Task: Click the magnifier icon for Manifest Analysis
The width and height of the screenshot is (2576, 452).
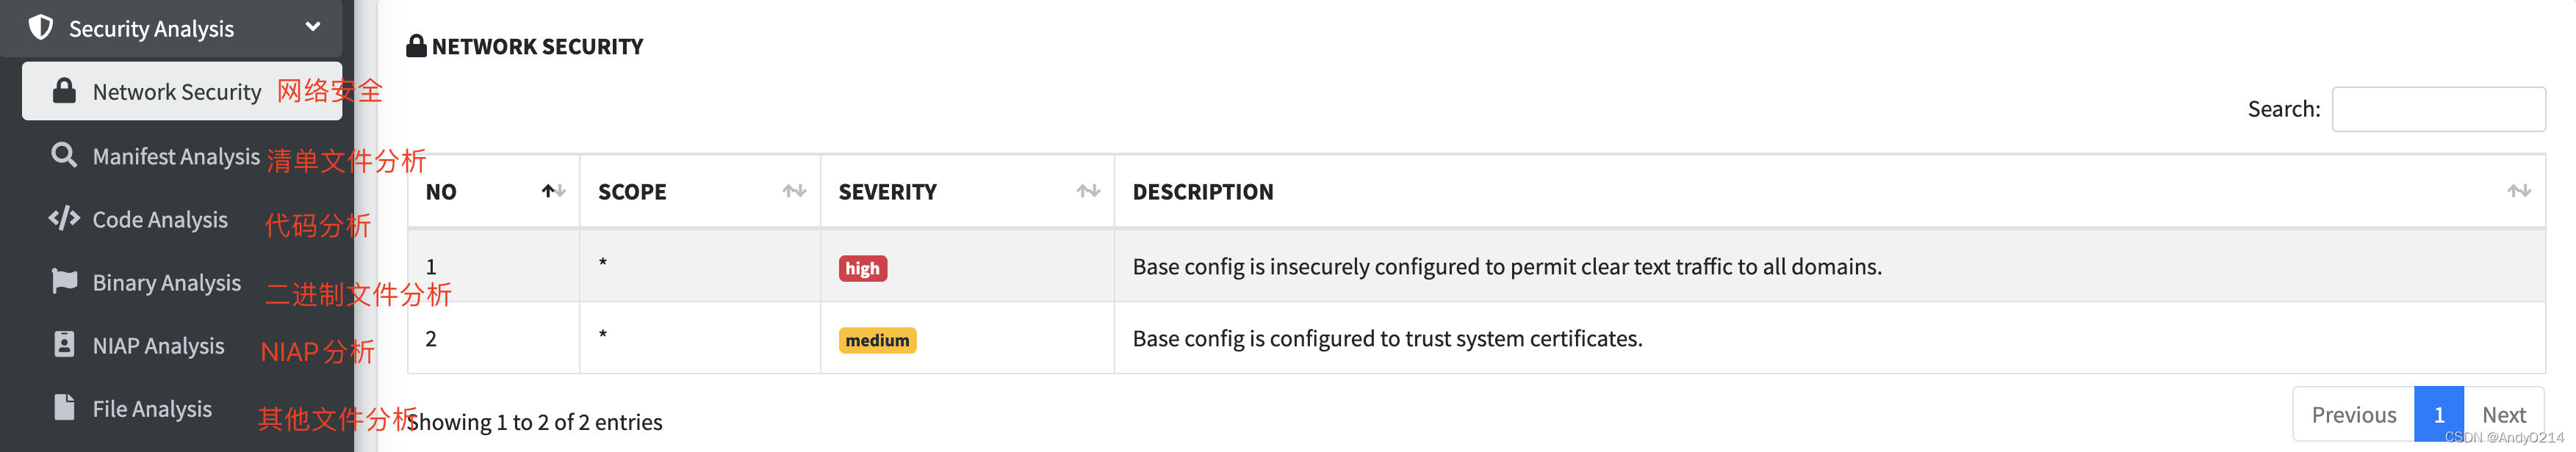Action: pyautogui.click(x=64, y=156)
